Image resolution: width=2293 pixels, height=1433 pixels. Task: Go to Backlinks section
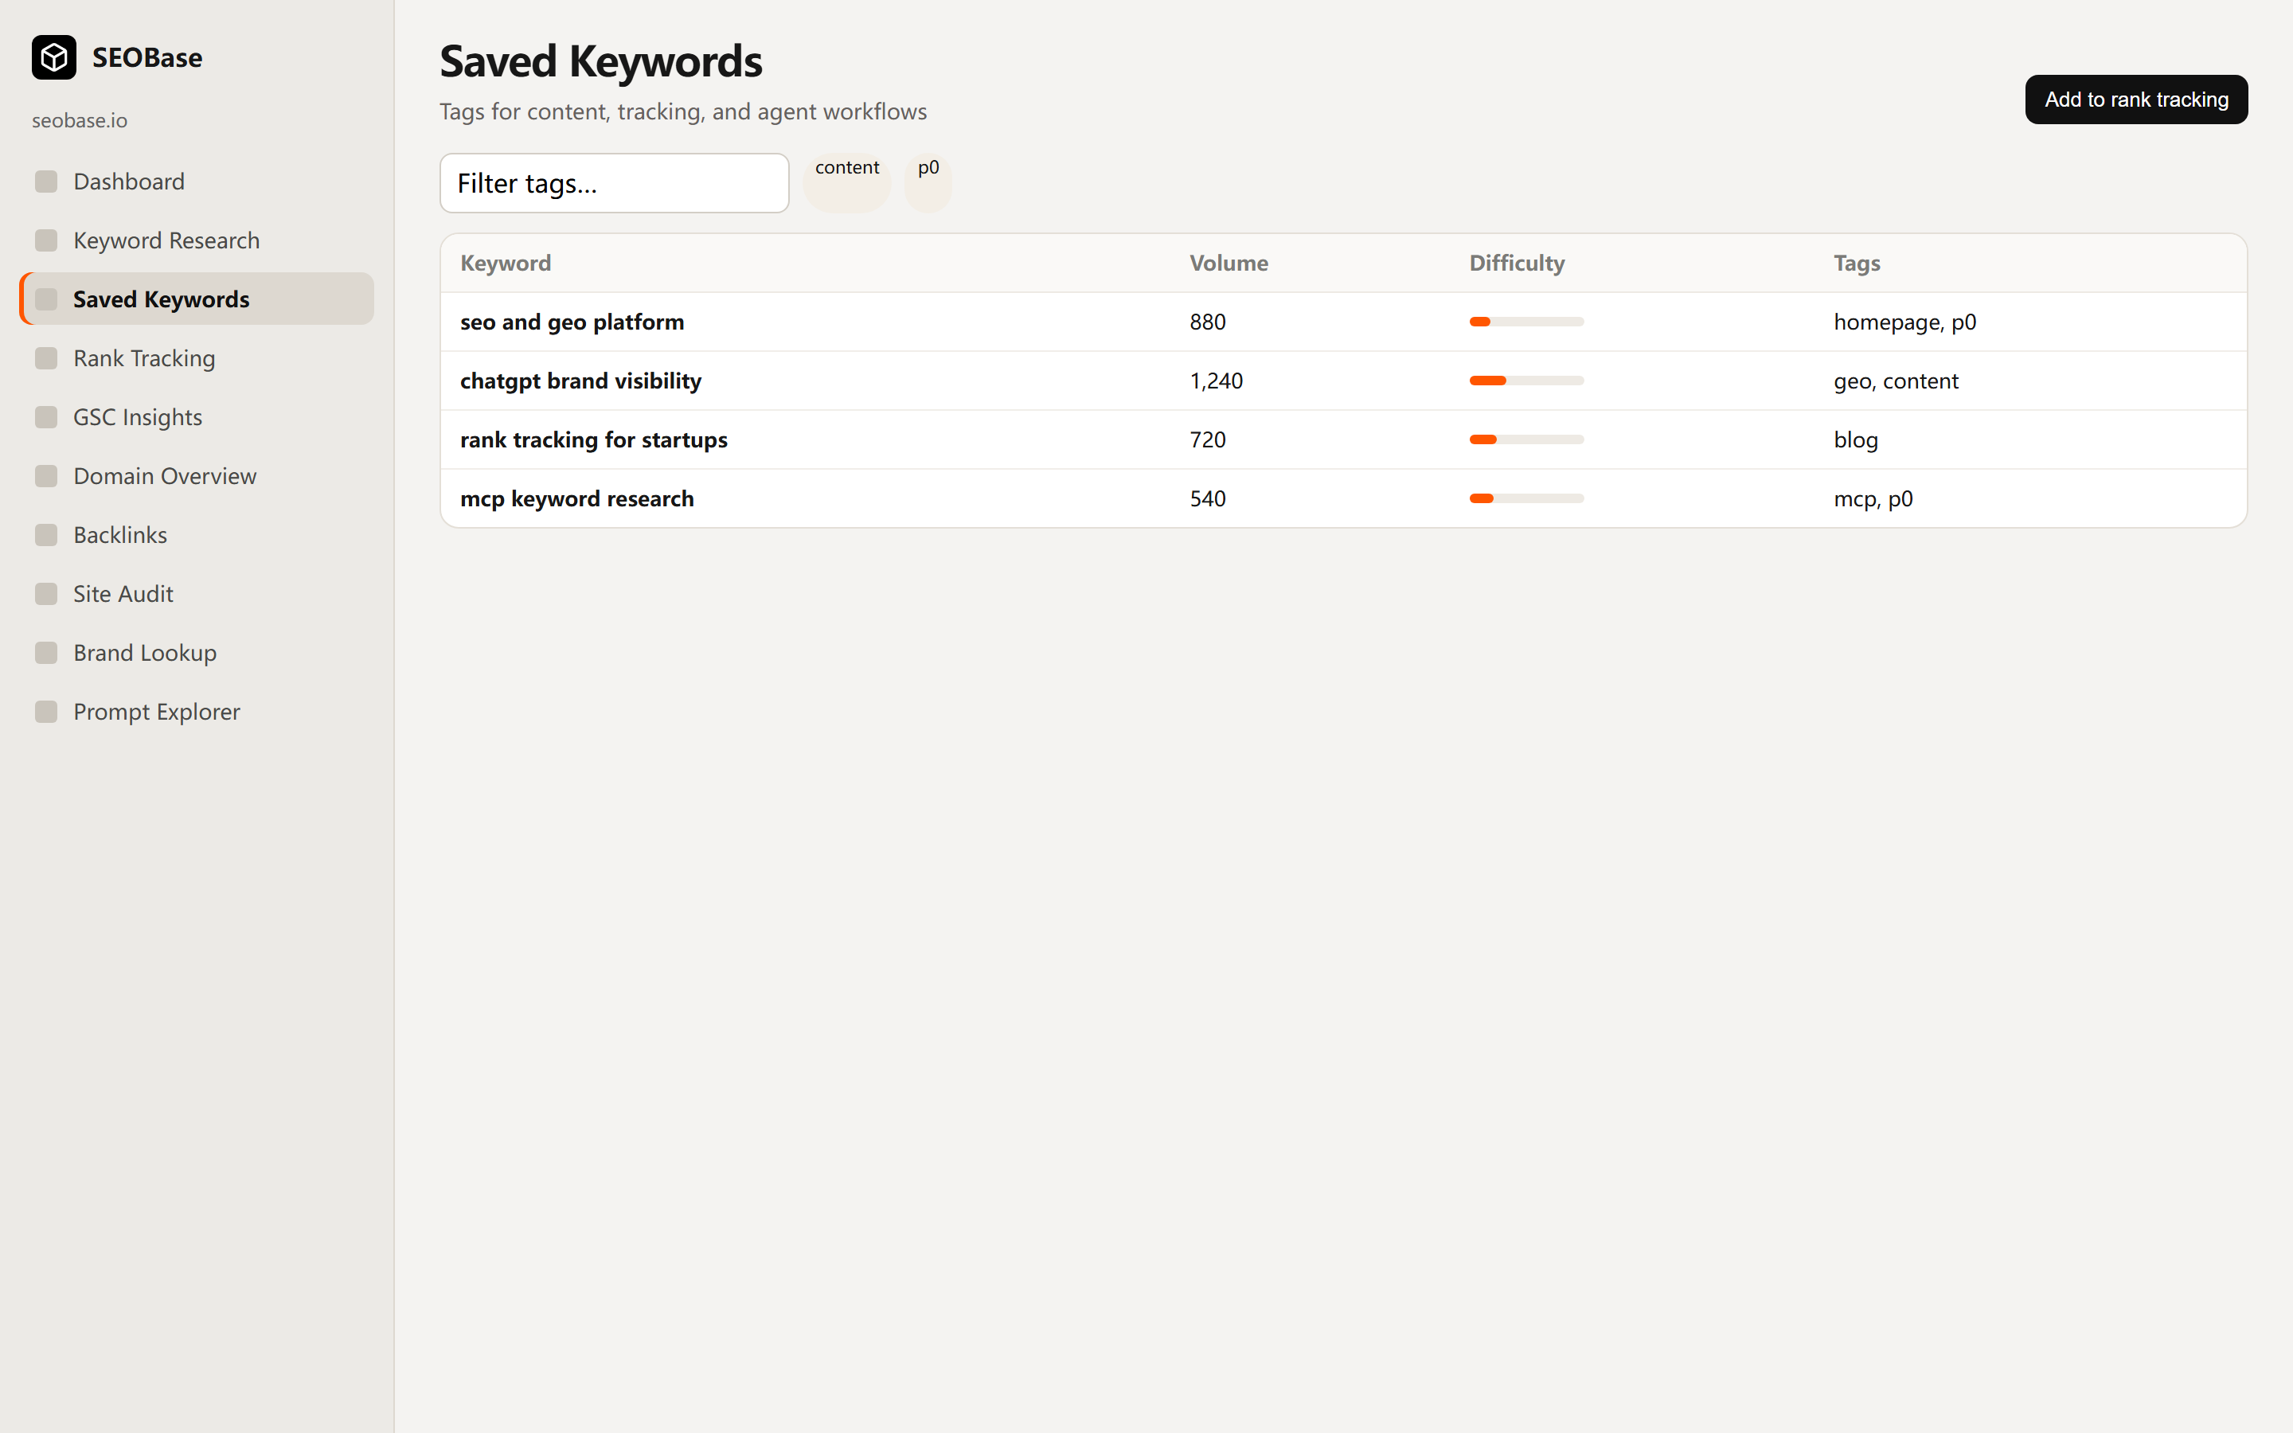pos(197,534)
